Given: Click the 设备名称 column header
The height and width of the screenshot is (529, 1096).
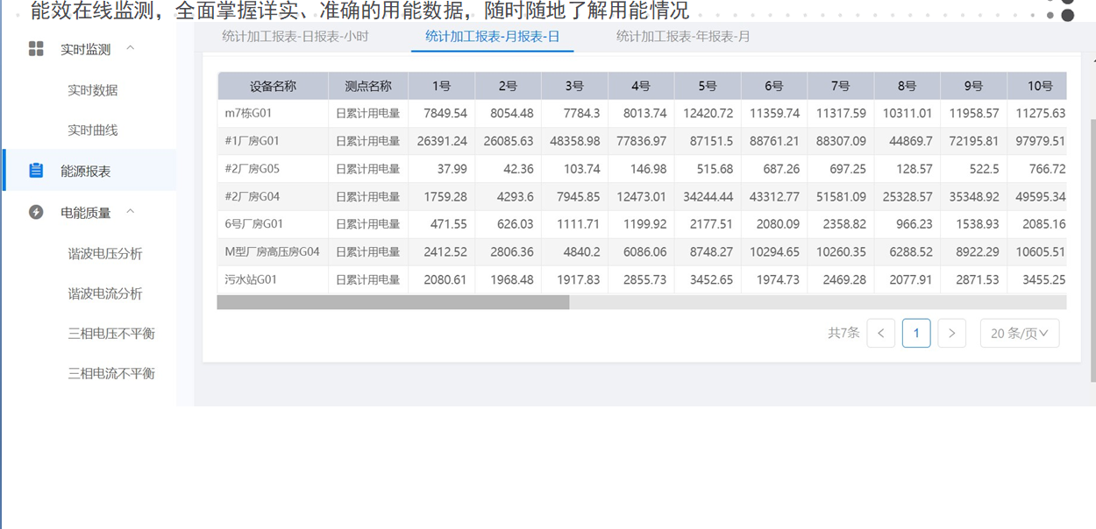Looking at the screenshot, I should coord(273,86).
